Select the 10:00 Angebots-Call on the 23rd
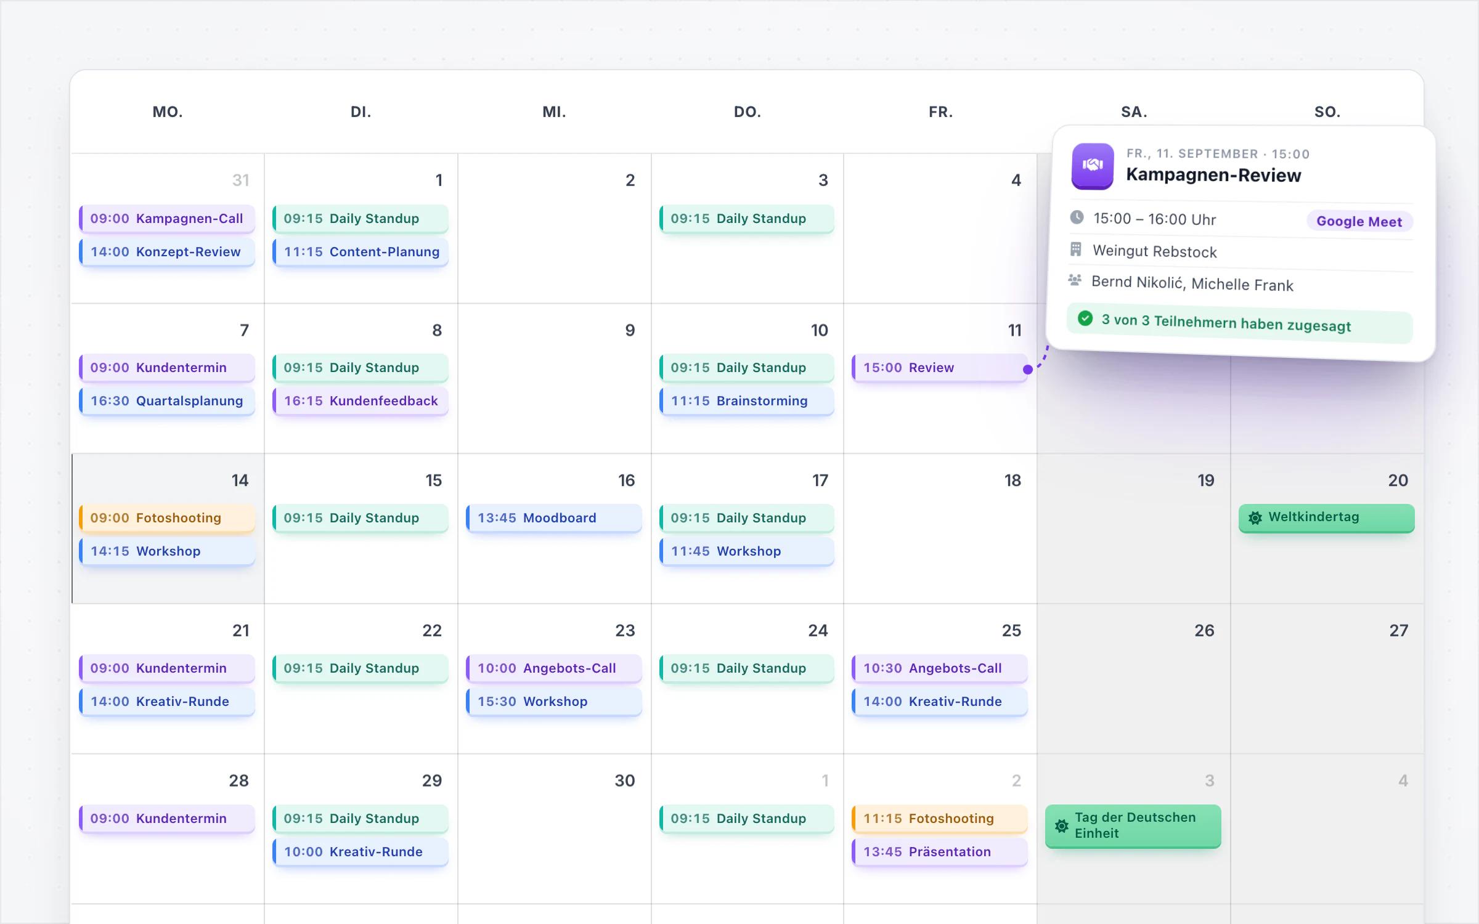The height and width of the screenshot is (924, 1479). coord(554,668)
